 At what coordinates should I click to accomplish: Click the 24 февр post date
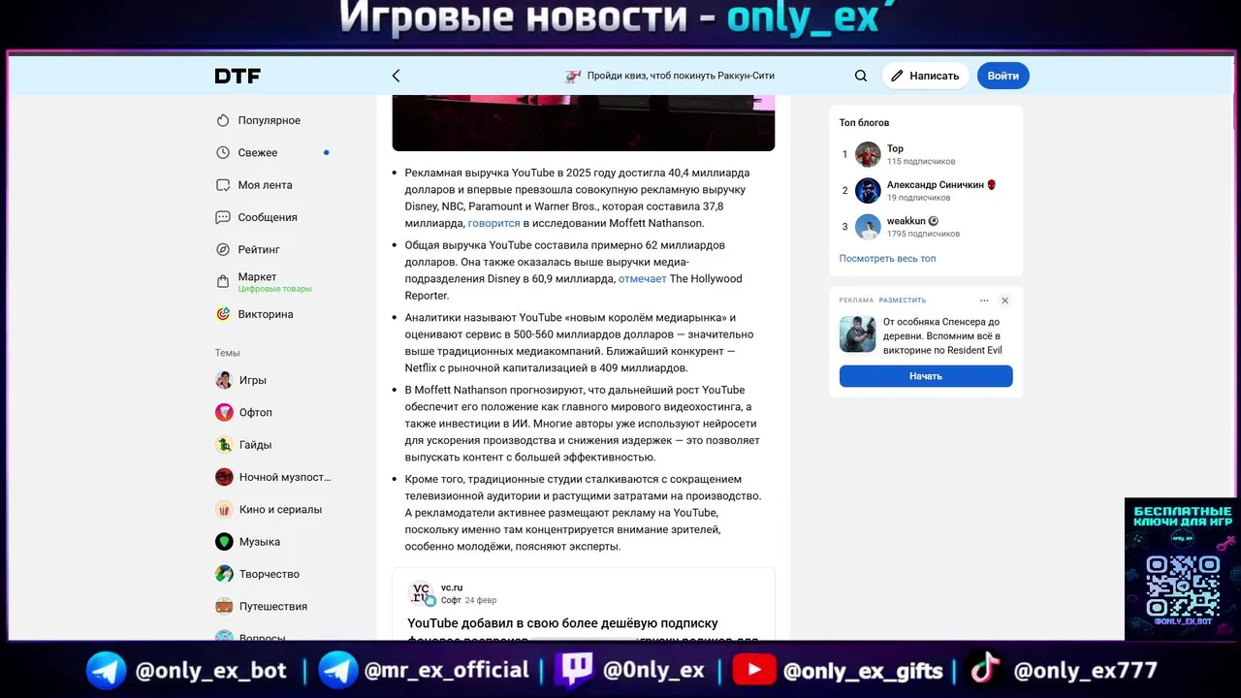point(481,600)
